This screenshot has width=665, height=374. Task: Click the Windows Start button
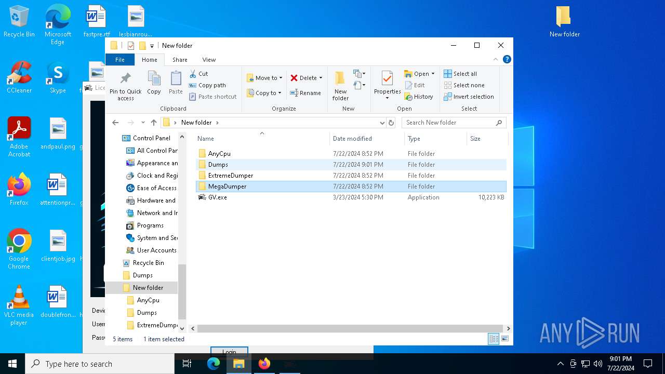click(12, 364)
